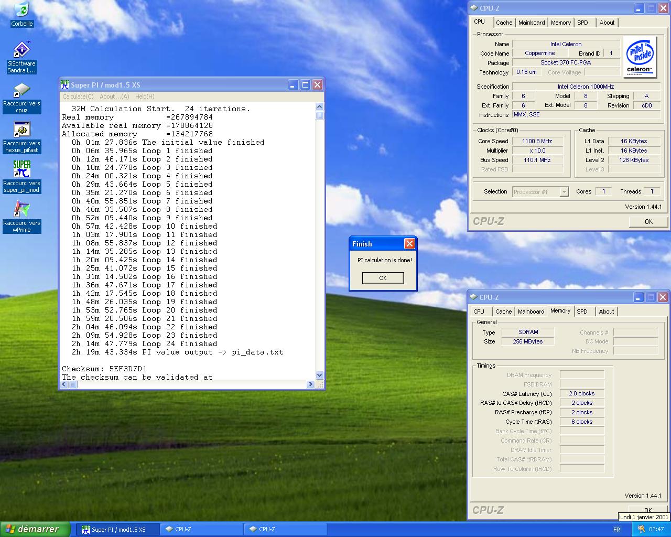The width and height of the screenshot is (671, 537).
Task: Click the CAS# Latency value 2.0 clocks
Action: pos(582,393)
